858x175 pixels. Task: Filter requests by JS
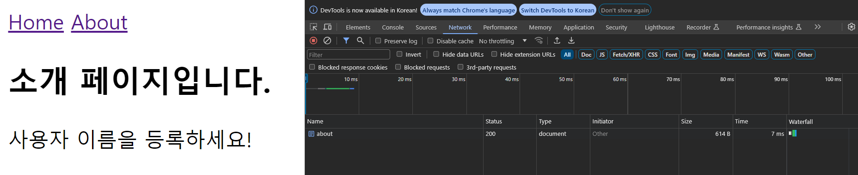[x=602, y=54]
